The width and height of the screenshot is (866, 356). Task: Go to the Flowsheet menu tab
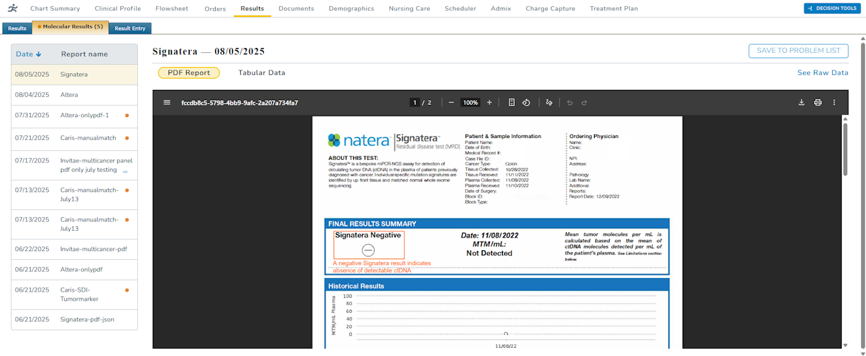[x=173, y=9]
